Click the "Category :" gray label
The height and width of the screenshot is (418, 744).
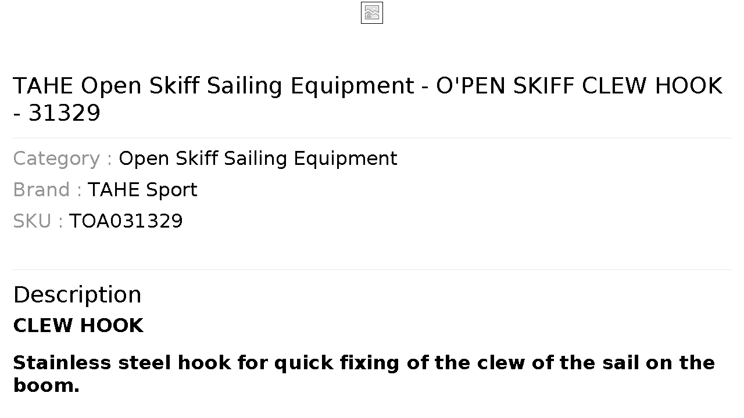point(63,158)
